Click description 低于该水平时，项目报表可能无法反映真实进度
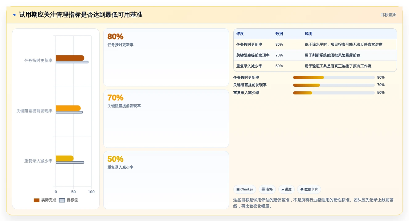 pyautogui.click(x=344, y=44)
